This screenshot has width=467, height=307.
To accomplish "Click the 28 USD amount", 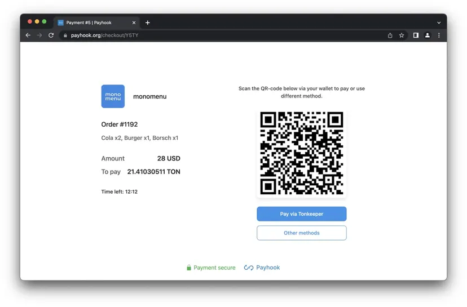I will [169, 158].
